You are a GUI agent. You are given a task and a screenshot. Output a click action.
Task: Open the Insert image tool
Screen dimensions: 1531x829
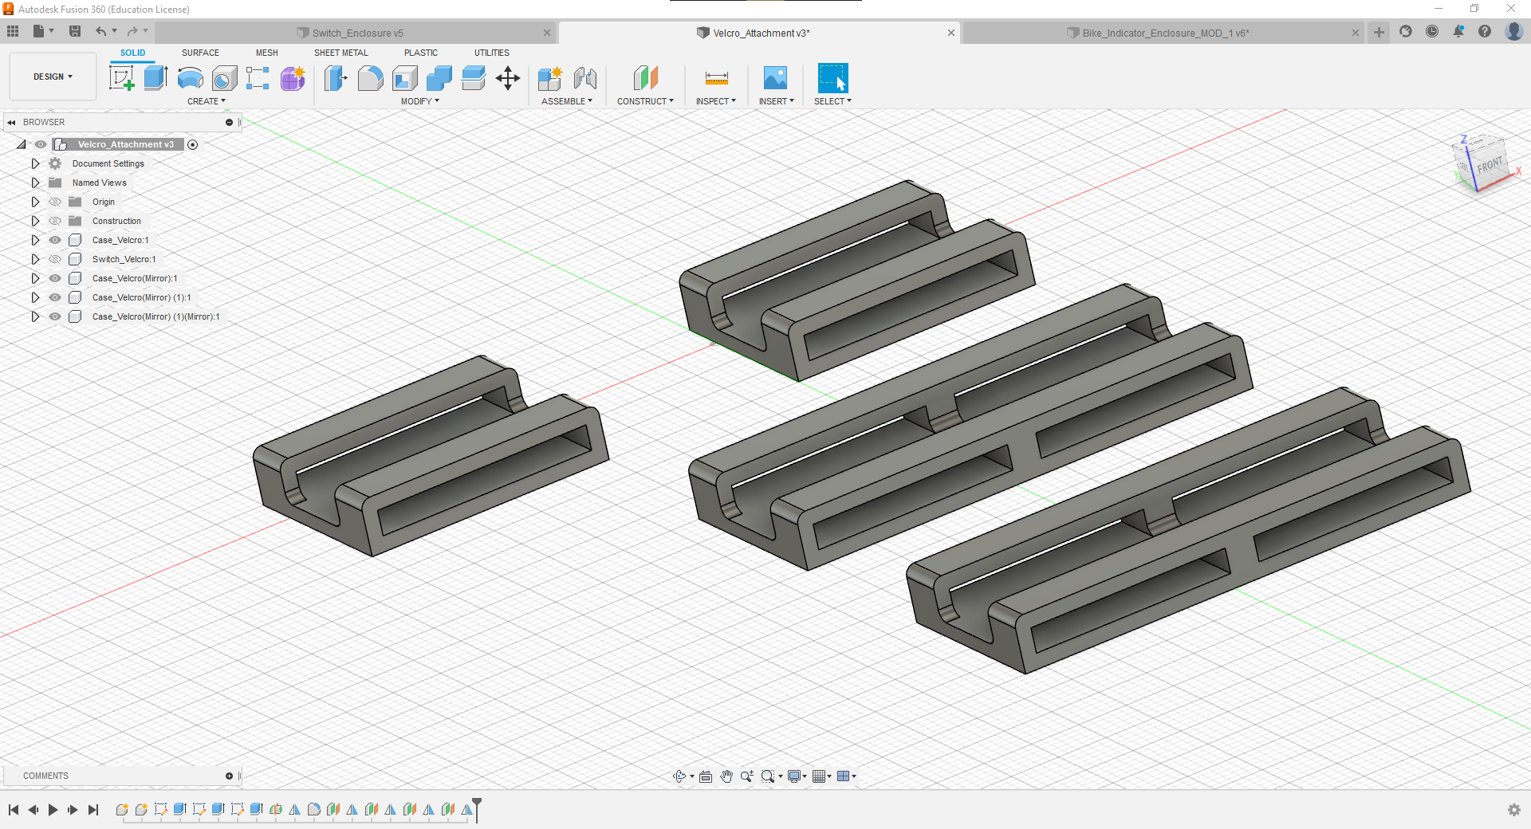click(775, 78)
